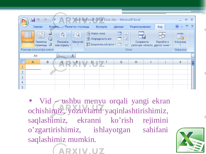Open the Разметка страницы ribbon tab
Viewport: 206px width, 154px height.
[x=77, y=27]
